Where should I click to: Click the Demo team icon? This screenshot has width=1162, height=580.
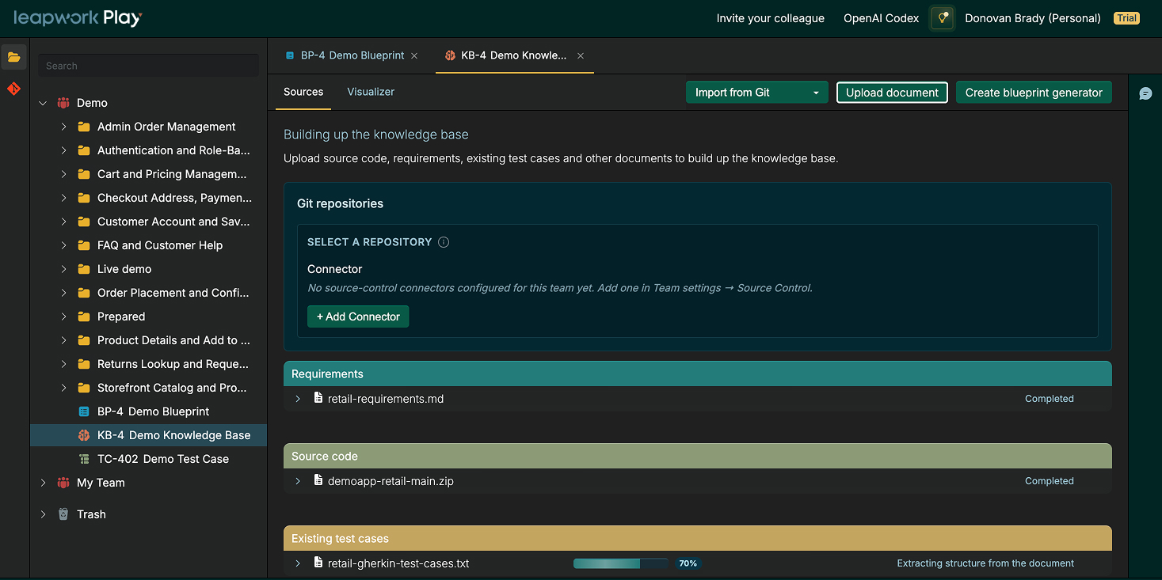pos(63,103)
